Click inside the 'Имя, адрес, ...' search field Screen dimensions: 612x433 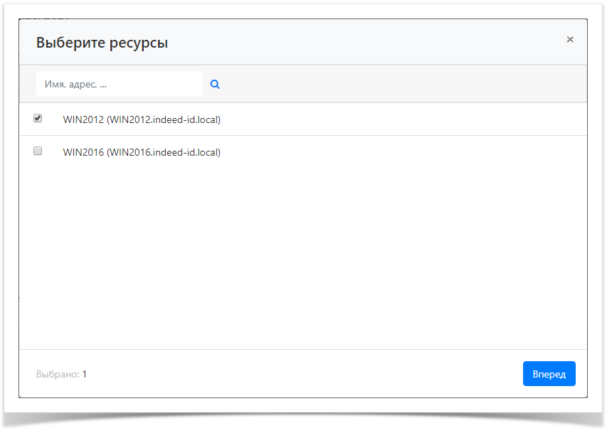(119, 83)
